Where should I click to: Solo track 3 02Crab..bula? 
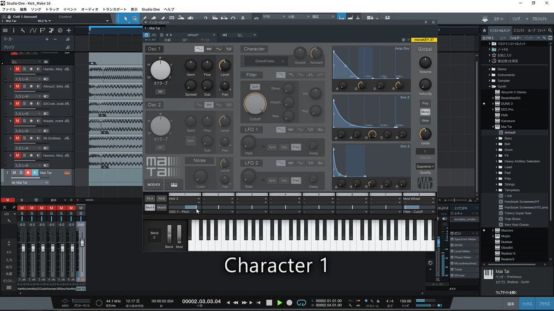point(24,103)
